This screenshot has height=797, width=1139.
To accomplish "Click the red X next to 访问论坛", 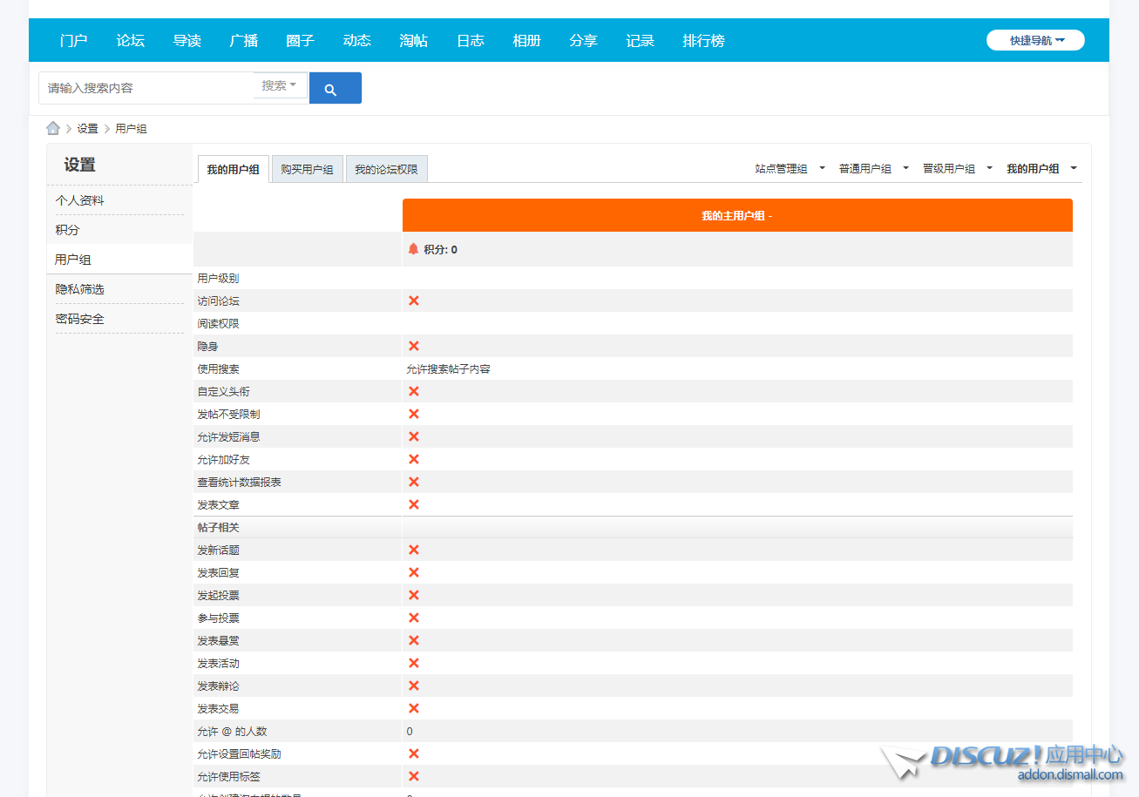I will 414,301.
